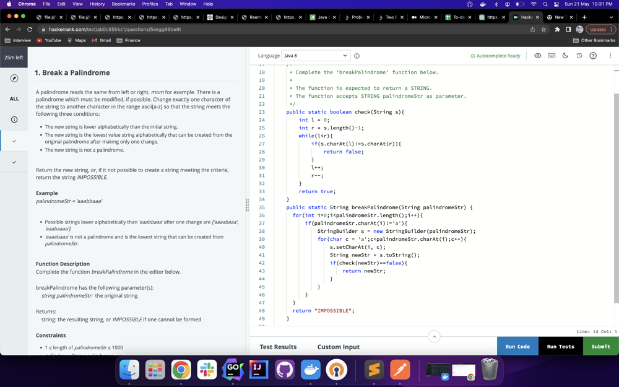
Task: Click the compass icon in left sidebar
Action: point(14,79)
